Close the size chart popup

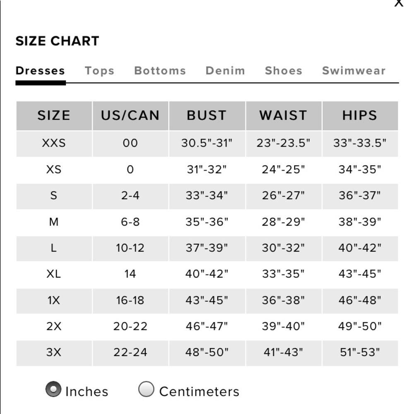398,3
